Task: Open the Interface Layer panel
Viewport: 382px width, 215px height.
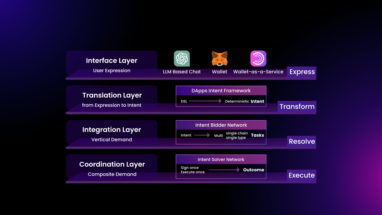Action: (x=112, y=63)
